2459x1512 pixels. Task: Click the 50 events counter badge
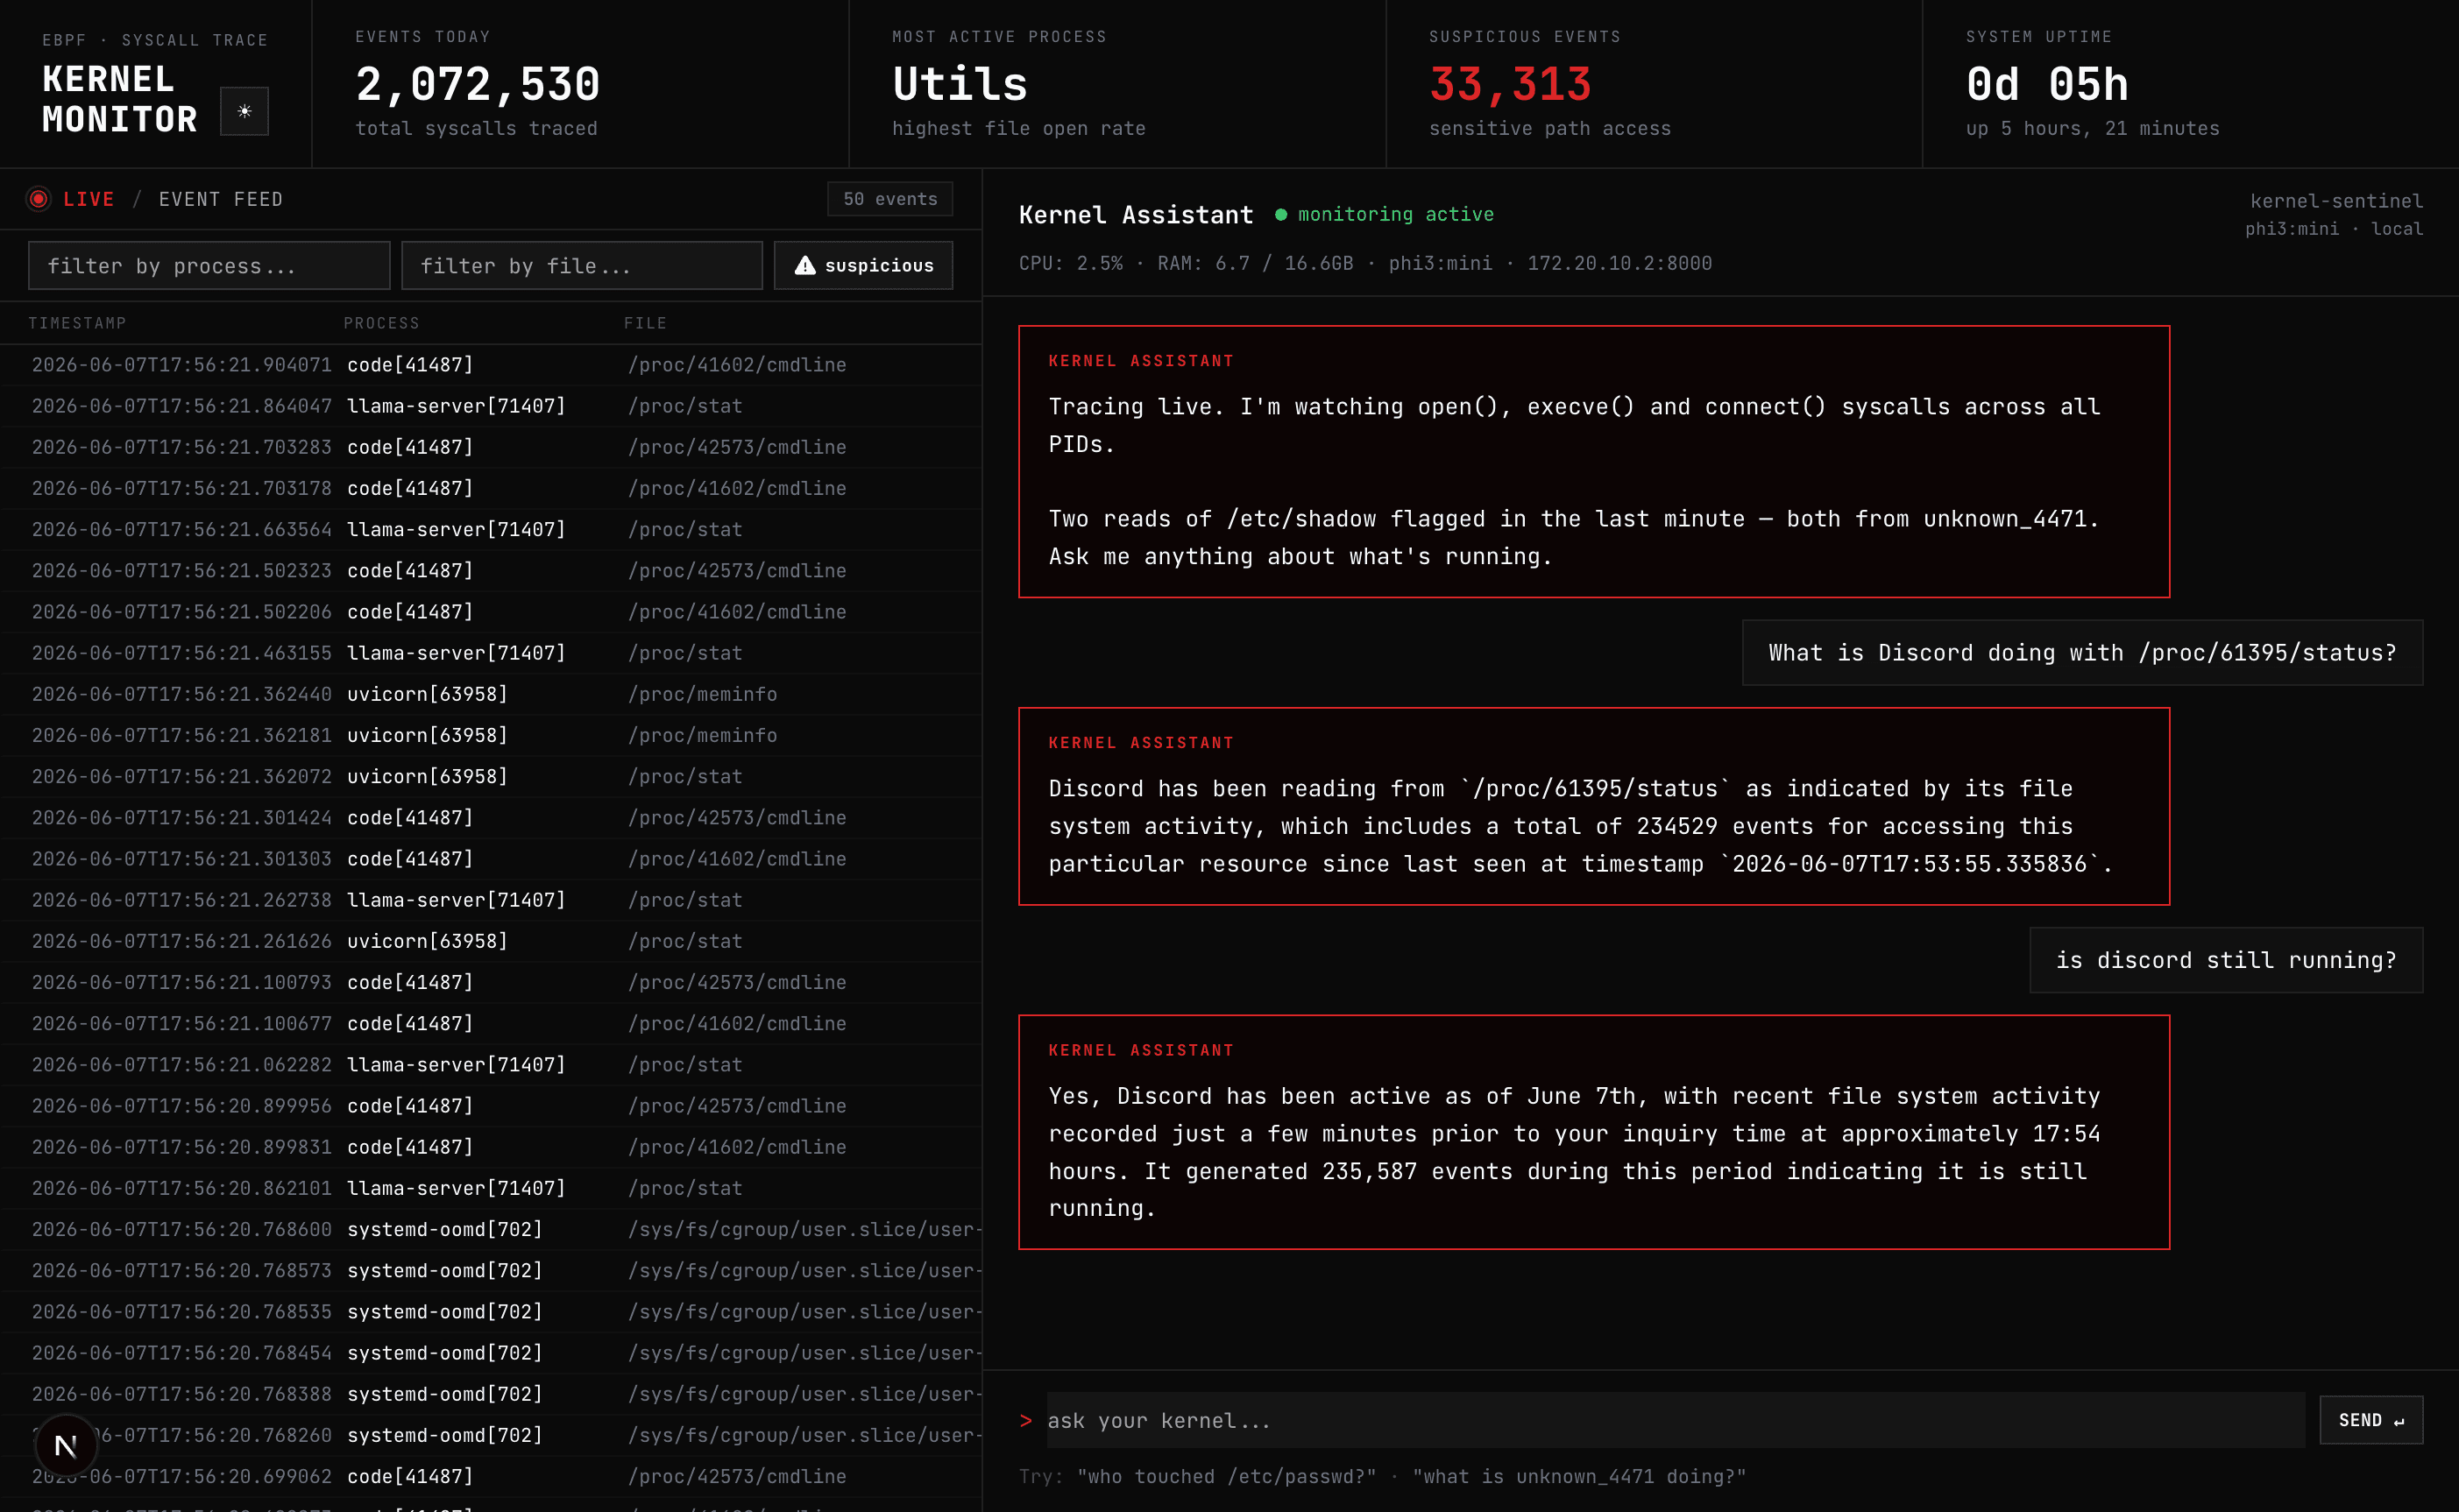[890, 199]
